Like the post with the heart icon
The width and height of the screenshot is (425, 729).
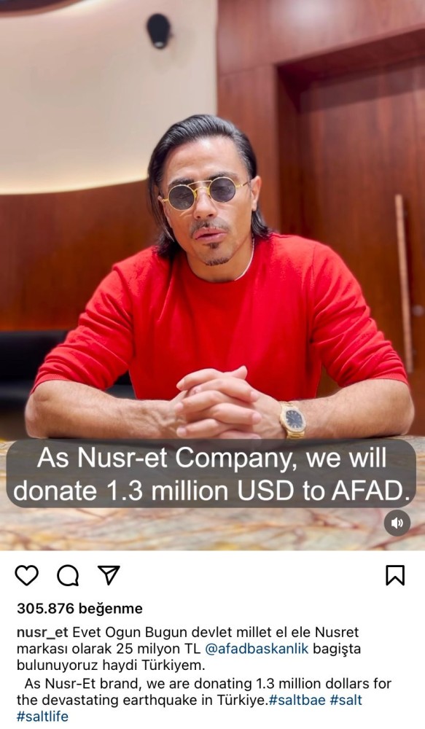coord(27,576)
